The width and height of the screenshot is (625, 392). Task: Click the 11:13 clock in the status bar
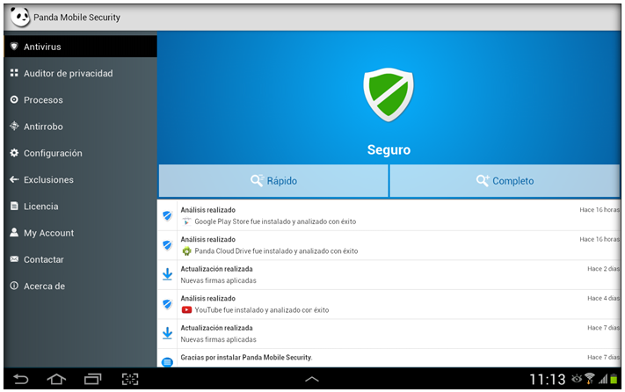548,379
